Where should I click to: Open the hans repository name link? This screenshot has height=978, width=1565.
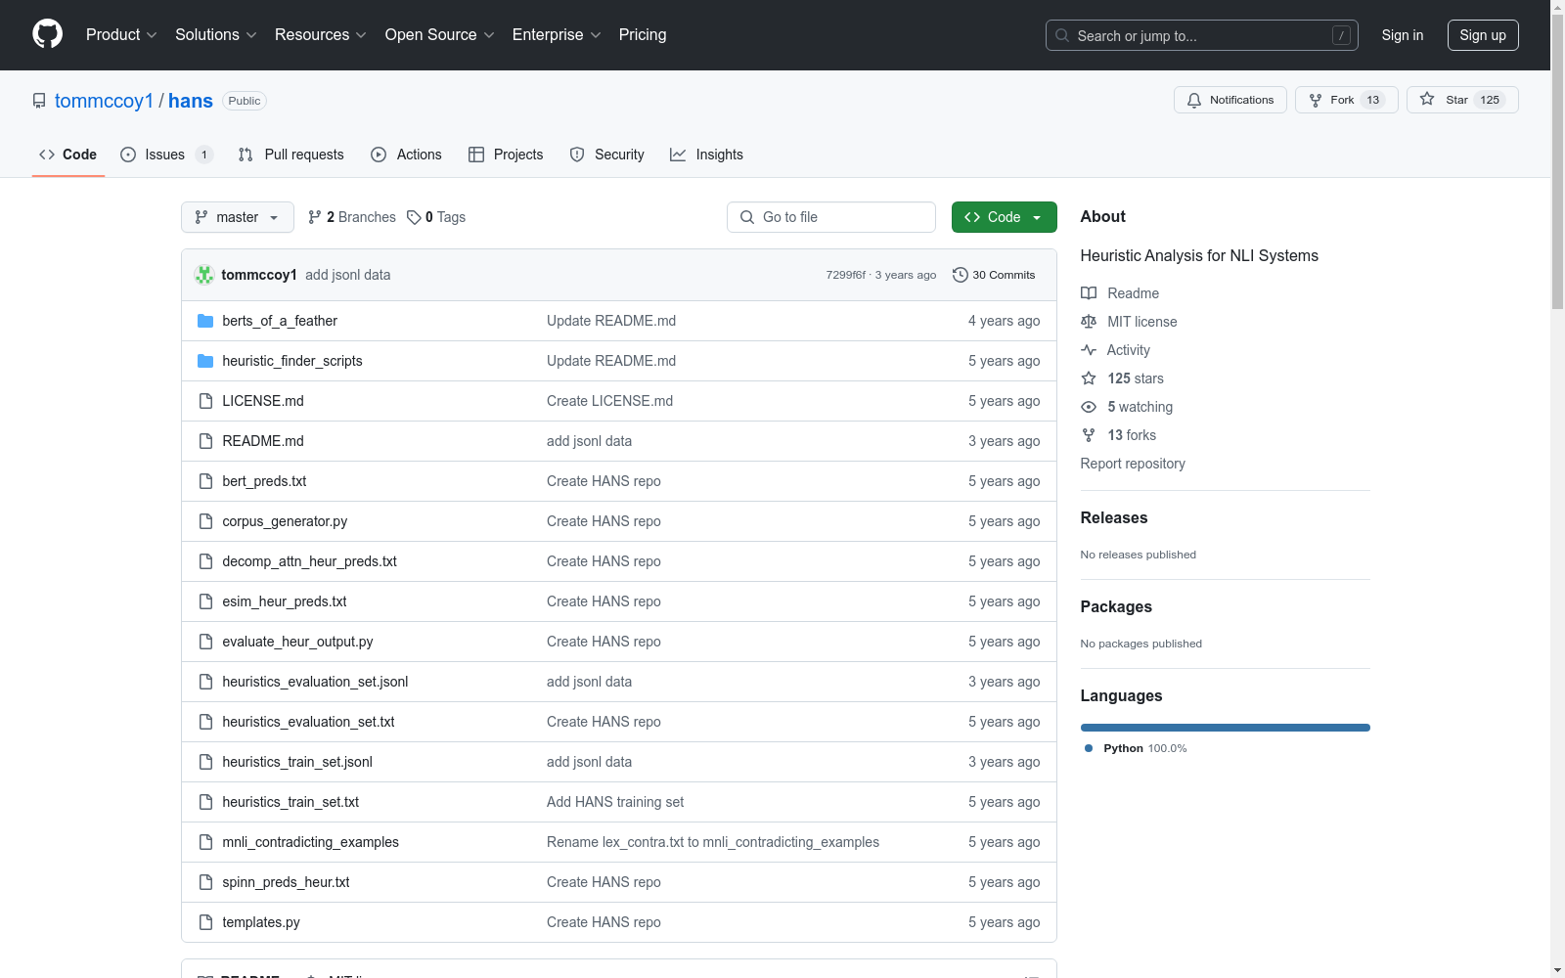(x=191, y=101)
